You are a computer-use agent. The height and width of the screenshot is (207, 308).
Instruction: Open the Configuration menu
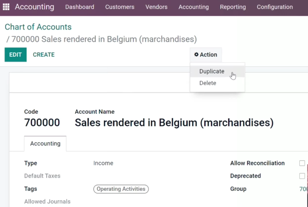275,7
